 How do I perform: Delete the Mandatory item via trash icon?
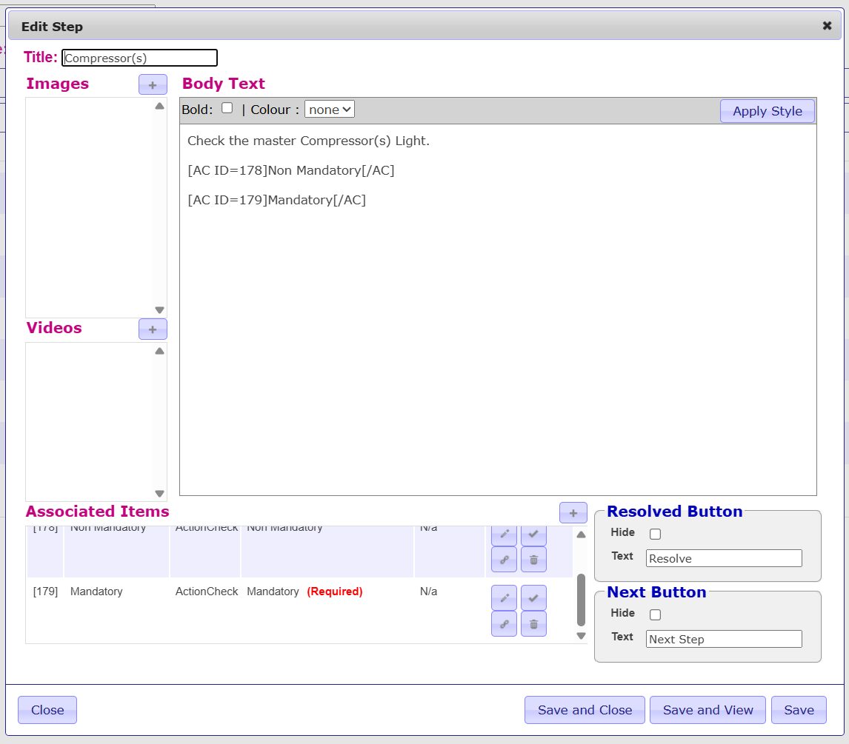click(x=533, y=623)
